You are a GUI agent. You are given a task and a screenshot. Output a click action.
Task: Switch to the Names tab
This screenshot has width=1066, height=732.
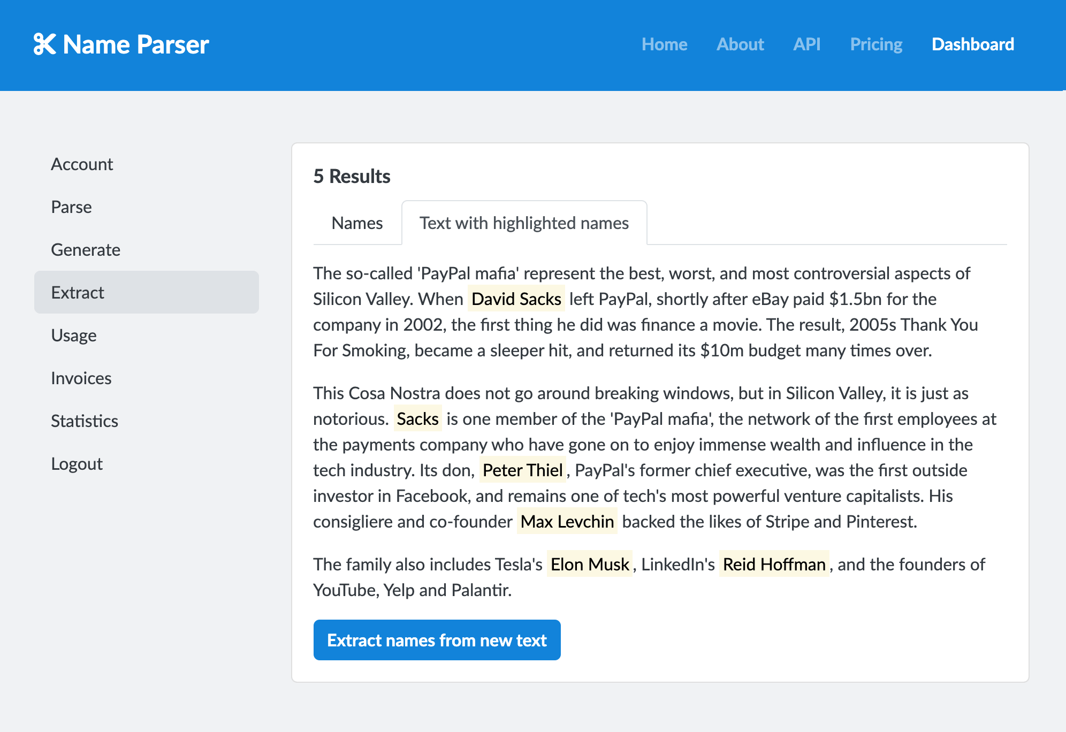point(357,223)
